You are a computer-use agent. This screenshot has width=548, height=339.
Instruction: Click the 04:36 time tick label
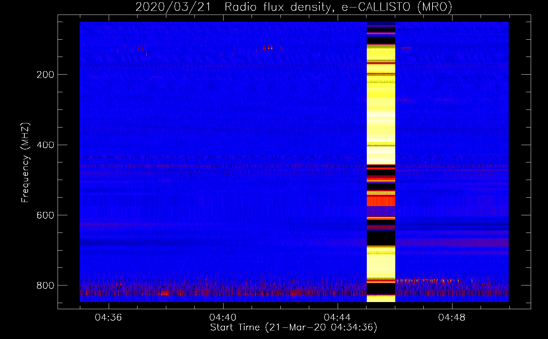tap(108, 318)
